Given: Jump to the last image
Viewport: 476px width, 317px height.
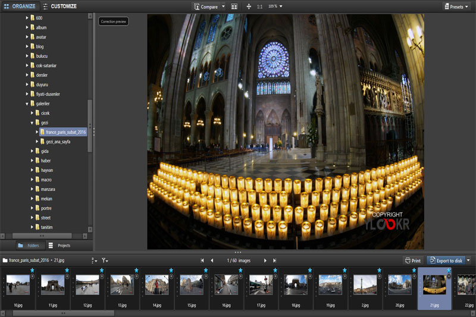Looking at the screenshot, I should point(274,260).
